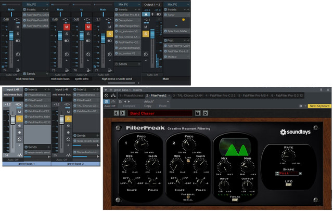The width and height of the screenshot is (333, 211).
Task: Click the New Keyboard button
Action: pos(319,106)
